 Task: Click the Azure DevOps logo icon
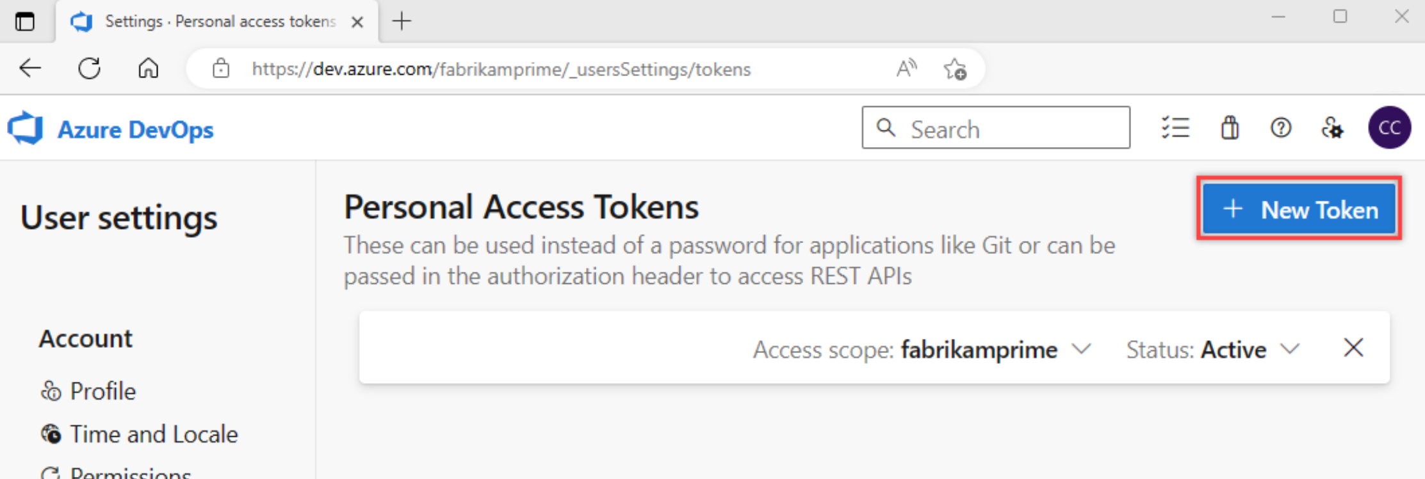tap(26, 128)
